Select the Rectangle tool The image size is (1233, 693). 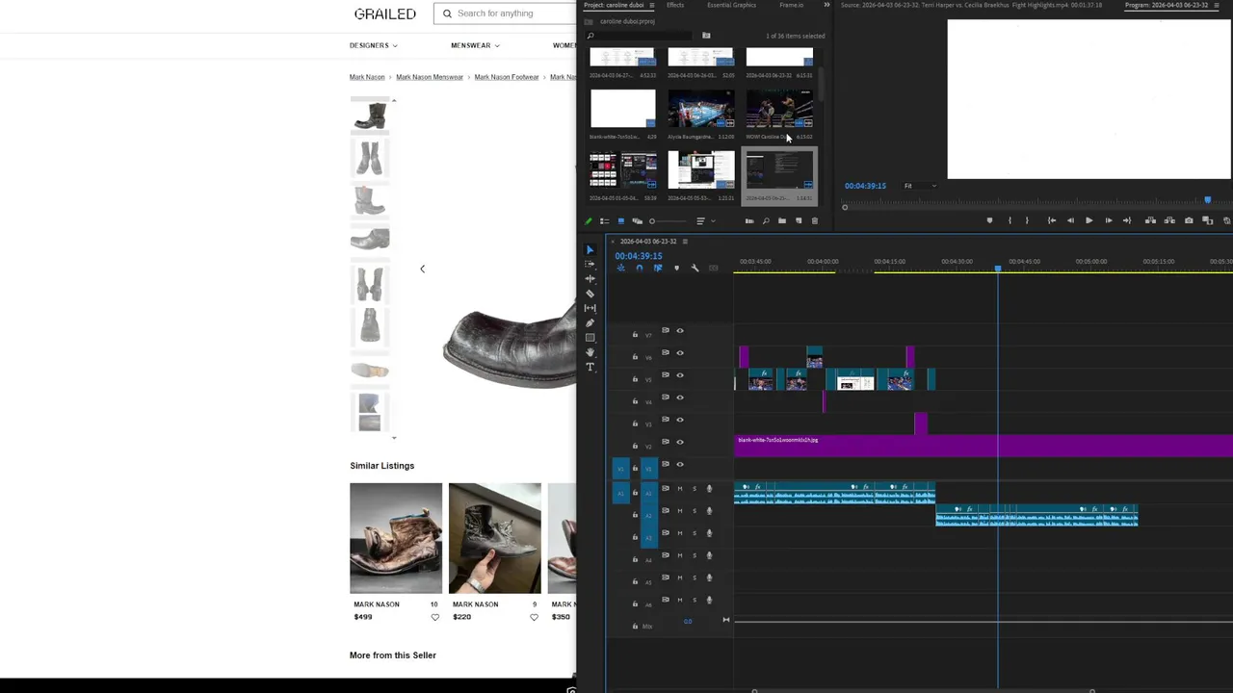[590, 338]
